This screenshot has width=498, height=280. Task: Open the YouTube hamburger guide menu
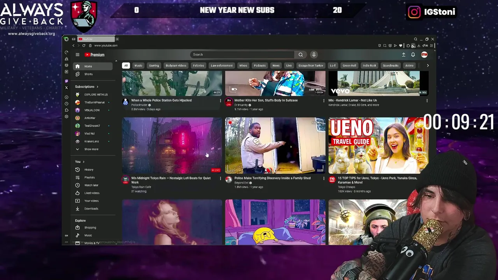pos(77,55)
